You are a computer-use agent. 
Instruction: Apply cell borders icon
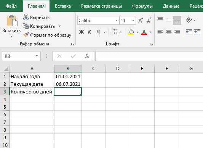[114, 32]
